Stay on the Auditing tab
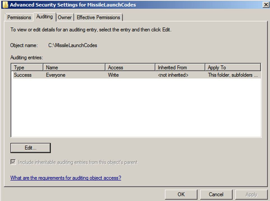 coord(44,17)
